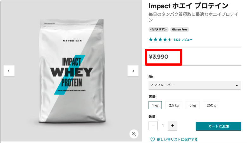The height and width of the screenshot is (143, 247).
Task: Click the heart wishlist icon
Action: click(153, 140)
